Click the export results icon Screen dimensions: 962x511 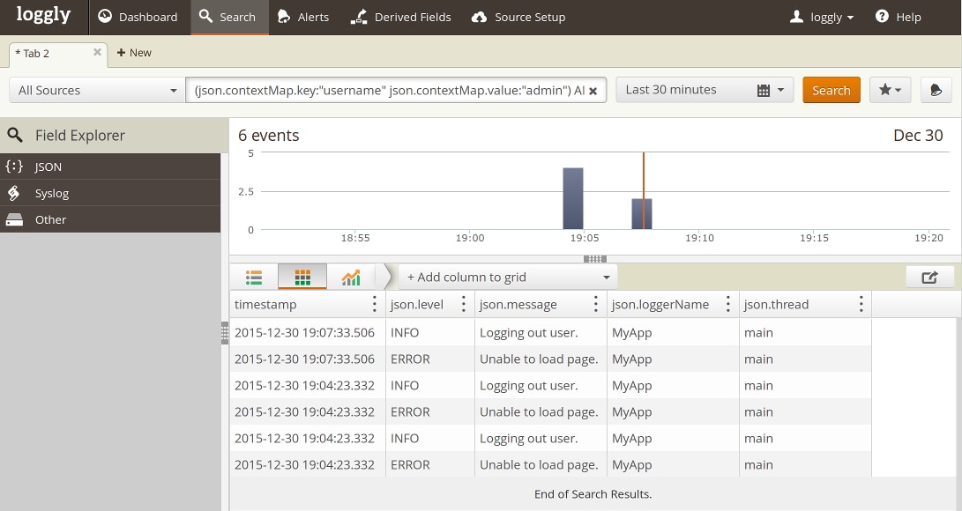tap(929, 278)
